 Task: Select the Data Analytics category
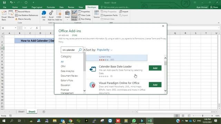67,71
